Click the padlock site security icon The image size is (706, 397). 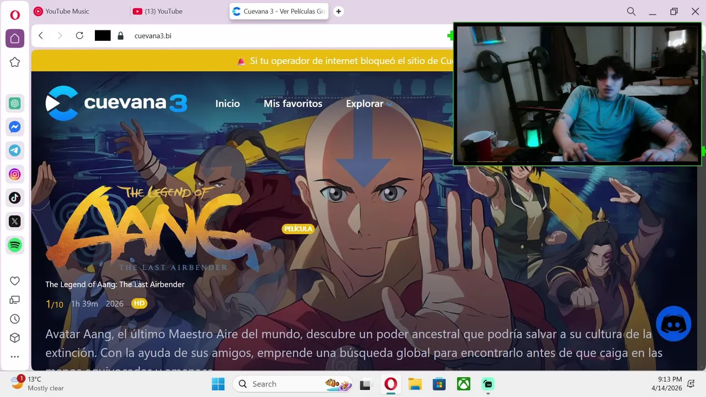tap(121, 35)
